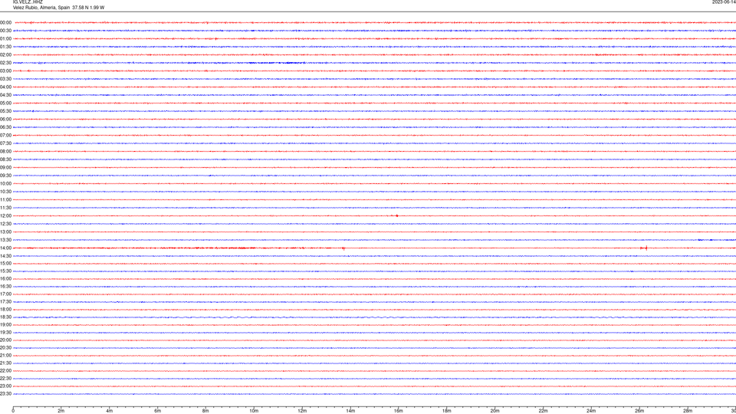Click the 14m tick on the time axis
This screenshot has width=736, height=414.
[x=350, y=411]
